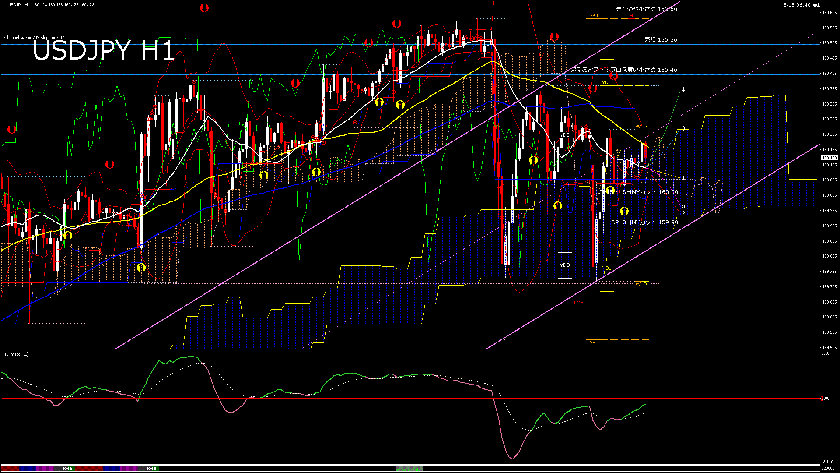
Task: Click MACD zero level label 0.00
Action: [826, 399]
